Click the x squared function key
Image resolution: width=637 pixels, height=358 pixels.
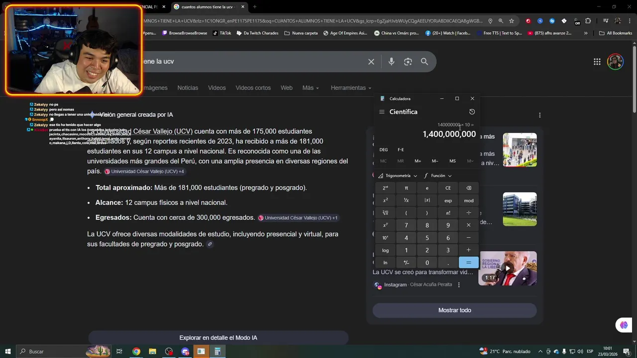(x=385, y=200)
